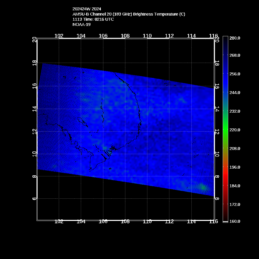Screen dimensions: 259x259
Task: Click latitude label 16 on left axis
Action: pyautogui.click(x=34, y=86)
